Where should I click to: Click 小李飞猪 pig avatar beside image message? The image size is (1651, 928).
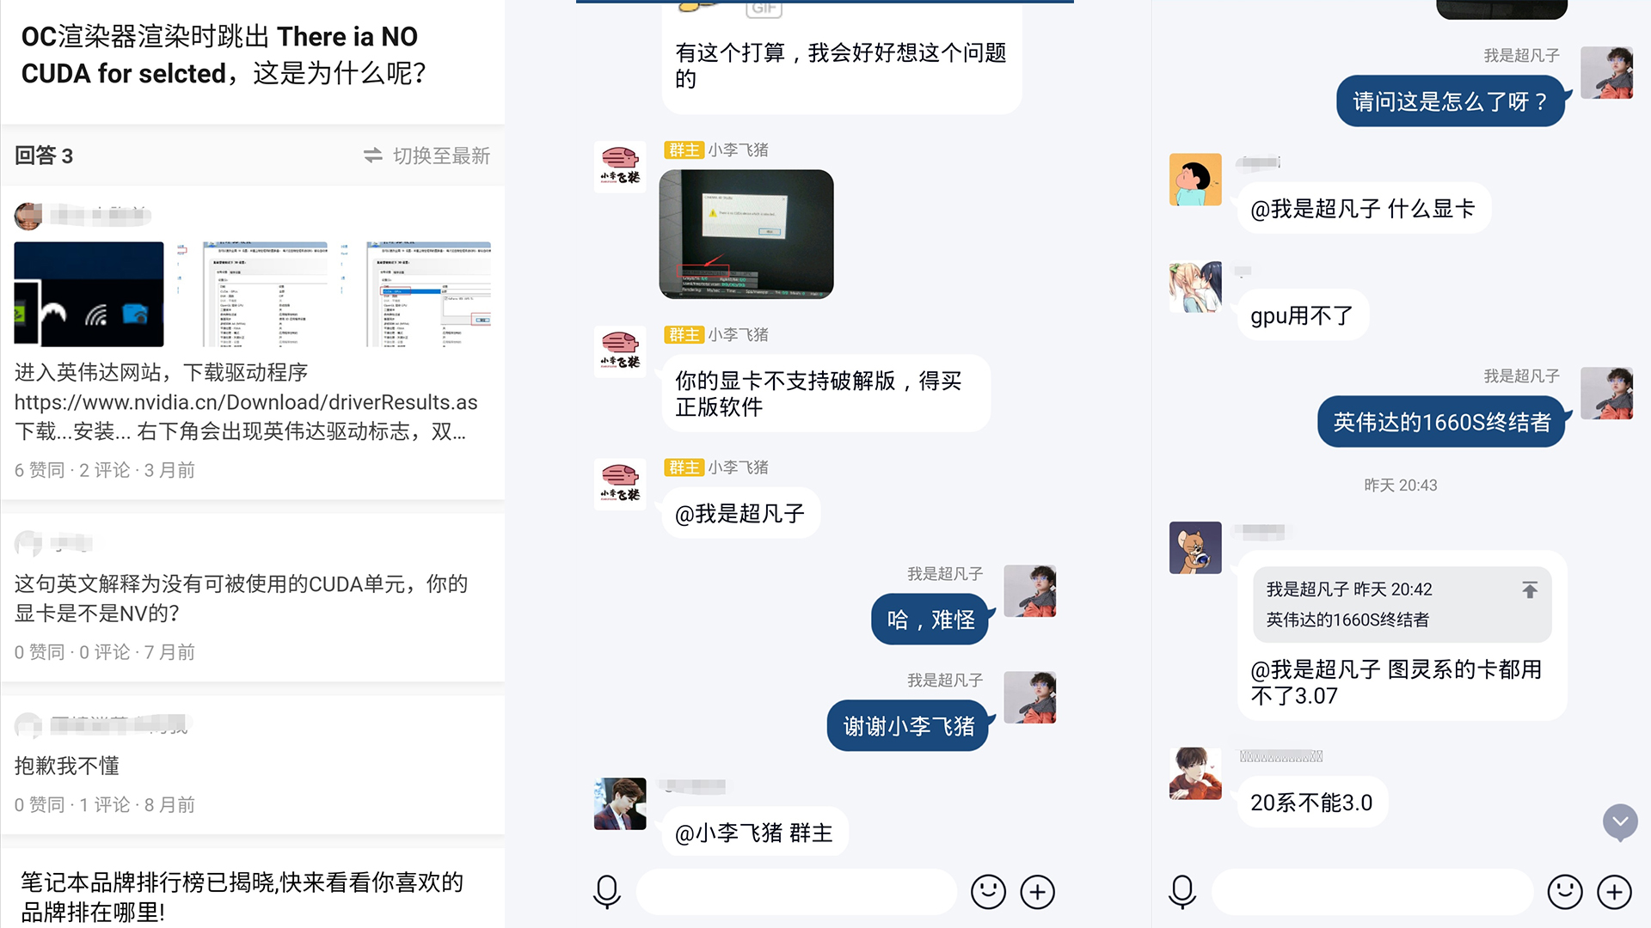(620, 167)
